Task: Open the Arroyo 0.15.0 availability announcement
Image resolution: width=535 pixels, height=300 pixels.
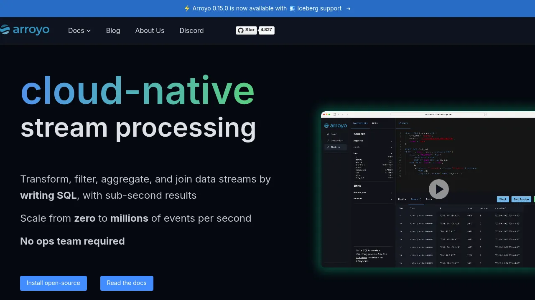Action: (x=267, y=8)
